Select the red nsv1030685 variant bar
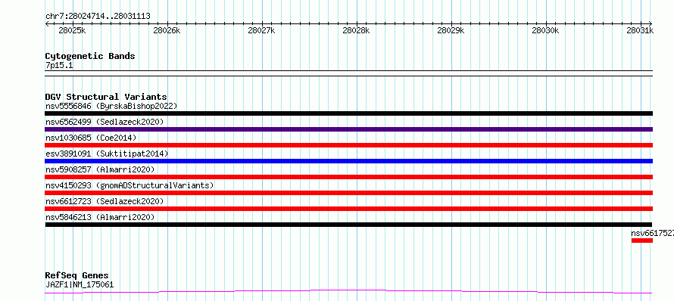Image resolution: width=674 pixels, height=301 pixels. (x=348, y=145)
